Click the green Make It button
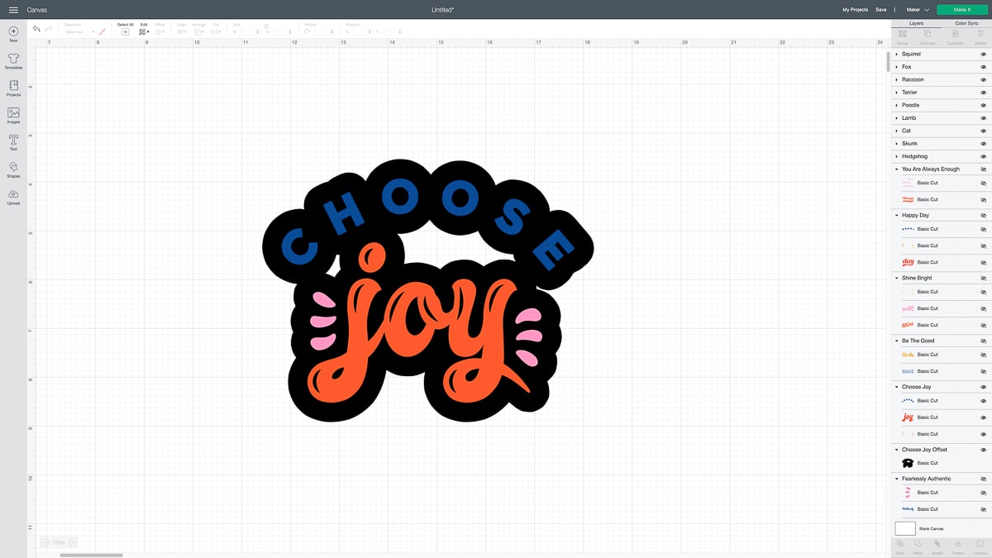The height and width of the screenshot is (558, 992). tap(961, 9)
